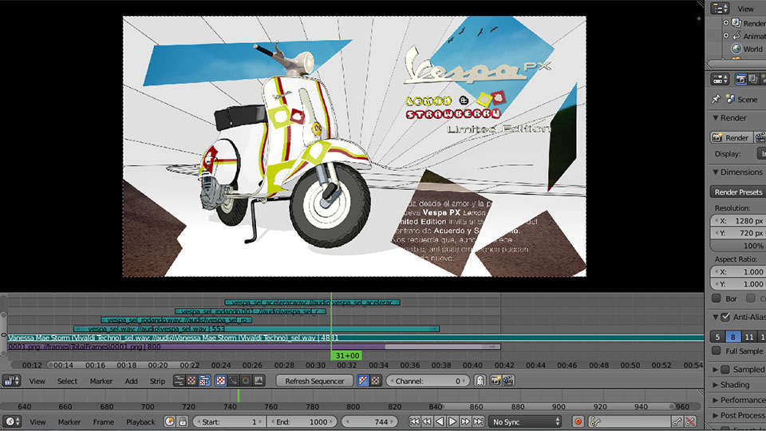
Task: Jump to the last frame
Action: click(x=478, y=421)
